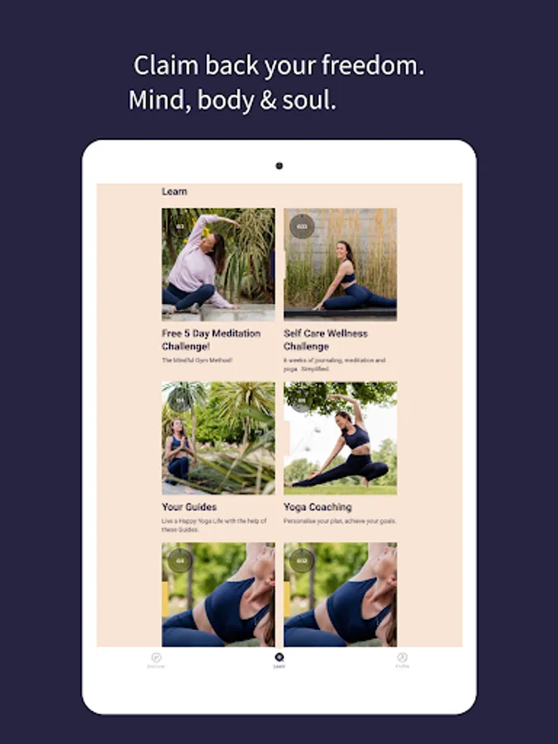Tap the badge on bottom-right yoga image
The height and width of the screenshot is (744, 558).
pyautogui.click(x=302, y=560)
